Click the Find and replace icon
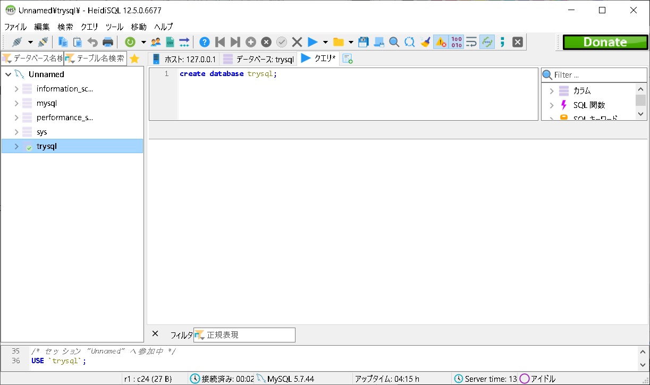Screen dimensions: 650x385 pyautogui.click(x=410, y=42)
